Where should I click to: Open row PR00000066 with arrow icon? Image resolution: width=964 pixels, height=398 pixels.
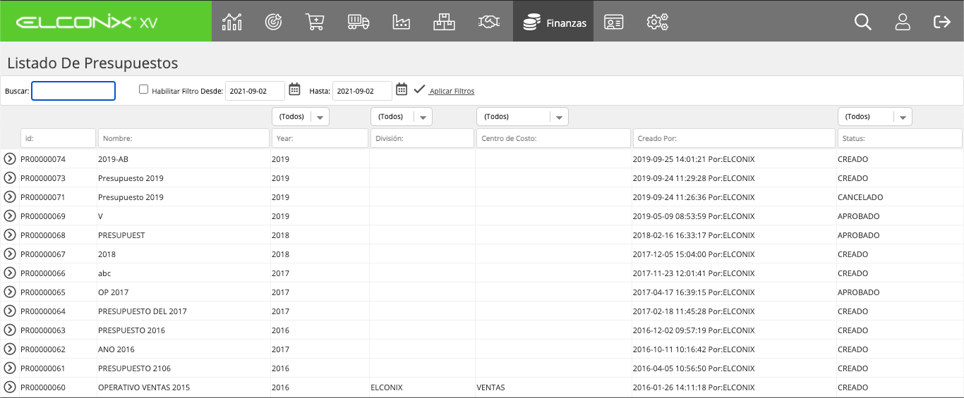point(10,273)
